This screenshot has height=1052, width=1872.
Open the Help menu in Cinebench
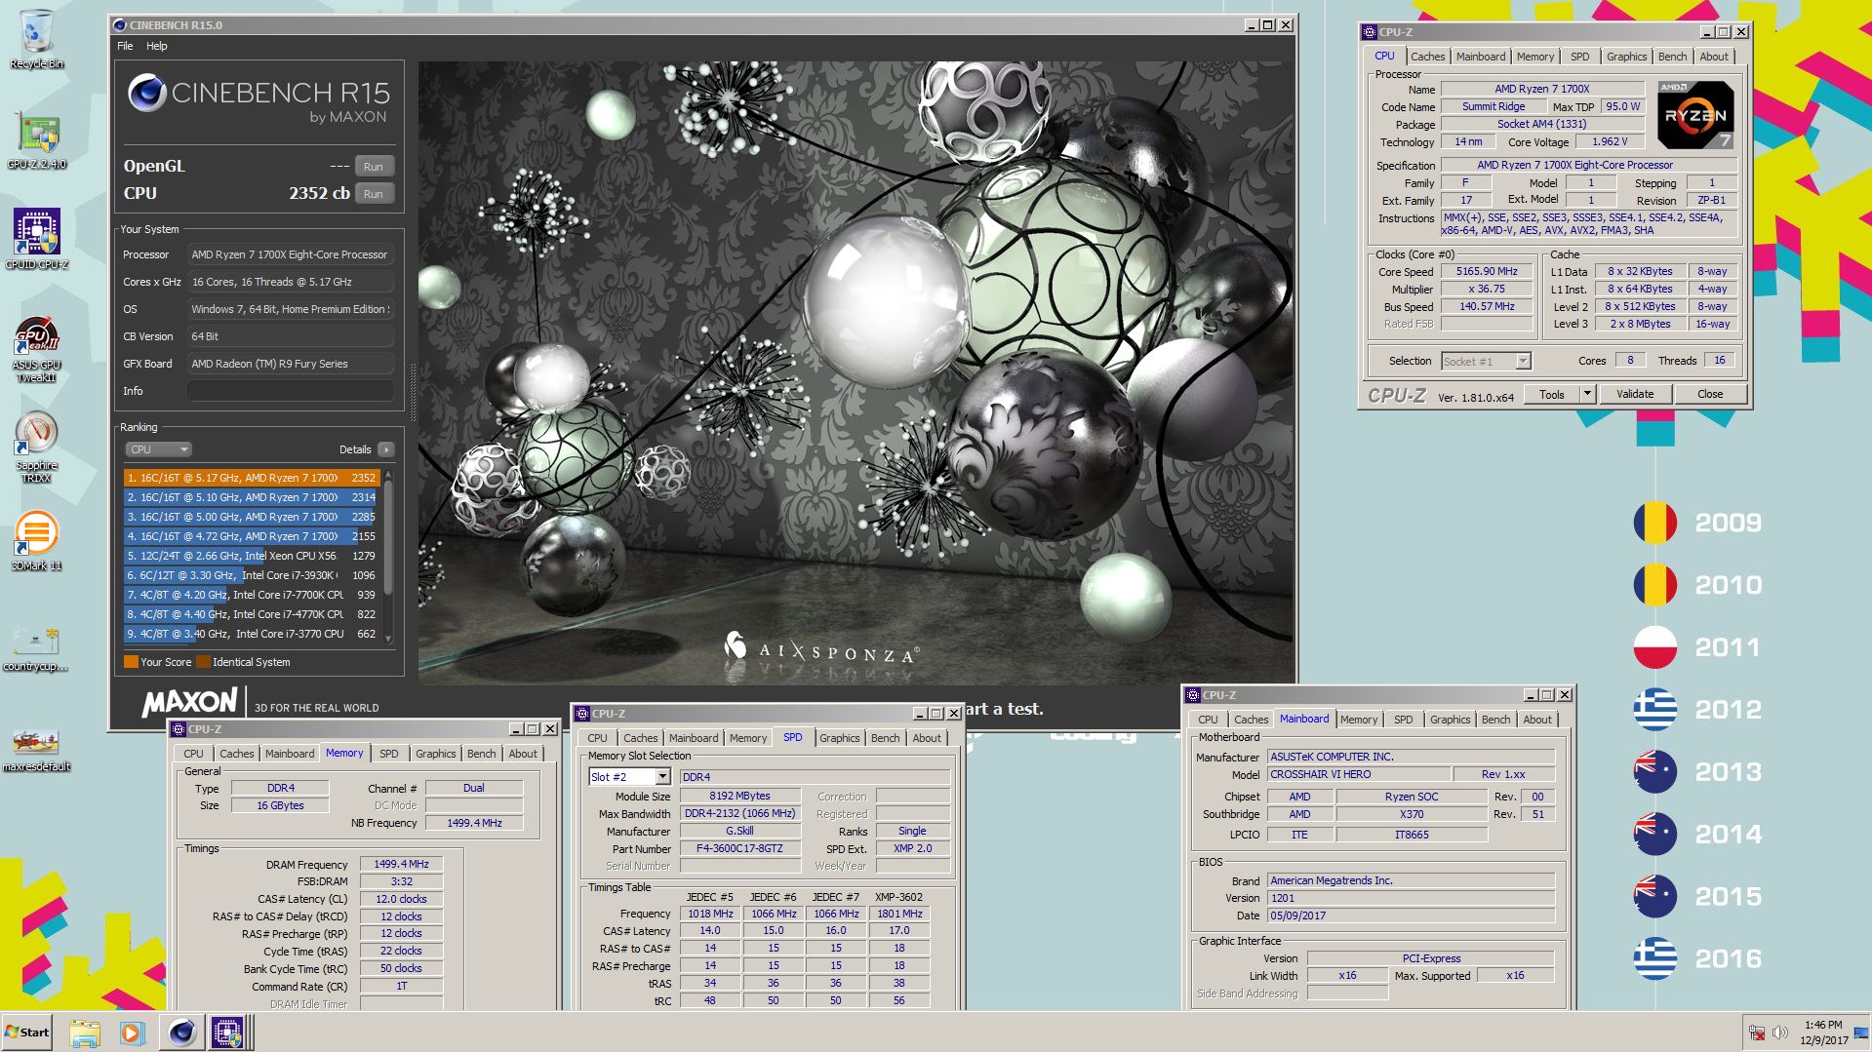coord(156,46)
